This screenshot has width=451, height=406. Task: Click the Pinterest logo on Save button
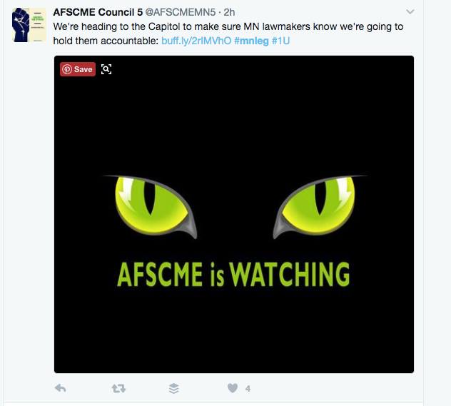[67, 69]
